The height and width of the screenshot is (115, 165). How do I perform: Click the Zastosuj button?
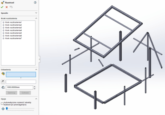(x=12, y=93)
